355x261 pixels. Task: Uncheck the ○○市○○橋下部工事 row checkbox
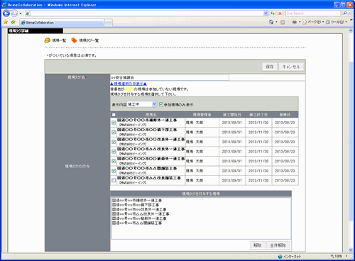pyautogui.click(x=114, y=132)
